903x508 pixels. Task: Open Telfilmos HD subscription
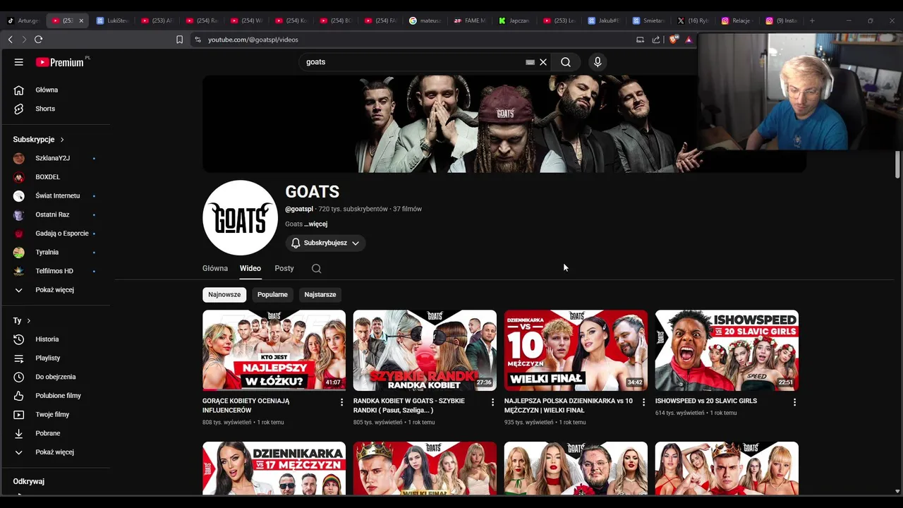pos(55,271)
